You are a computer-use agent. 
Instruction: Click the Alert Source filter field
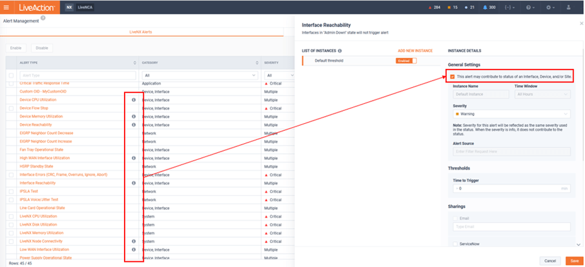(x=511, y=152)
